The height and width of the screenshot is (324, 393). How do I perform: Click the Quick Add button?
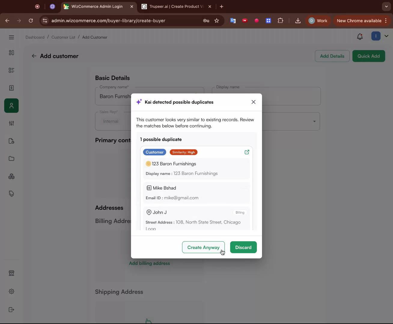pyautogui.click(x=369, y=56)
